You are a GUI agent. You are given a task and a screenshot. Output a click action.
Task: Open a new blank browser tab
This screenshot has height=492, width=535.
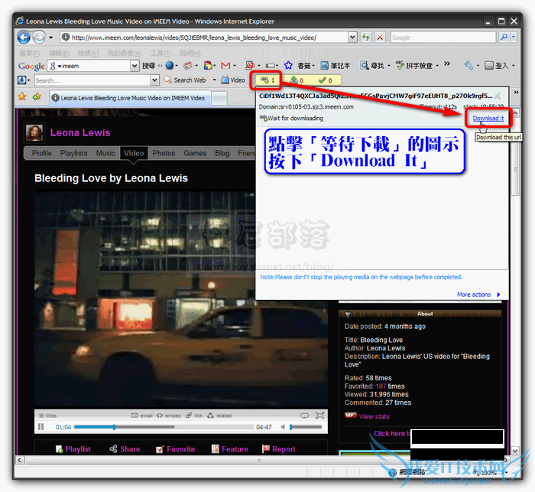pos(219,99)
